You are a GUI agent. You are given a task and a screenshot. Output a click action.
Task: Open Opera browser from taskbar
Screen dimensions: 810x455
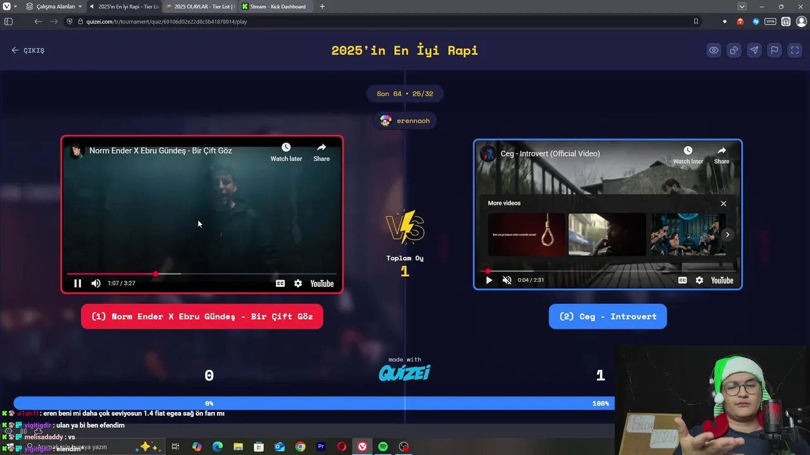(342, 447)
